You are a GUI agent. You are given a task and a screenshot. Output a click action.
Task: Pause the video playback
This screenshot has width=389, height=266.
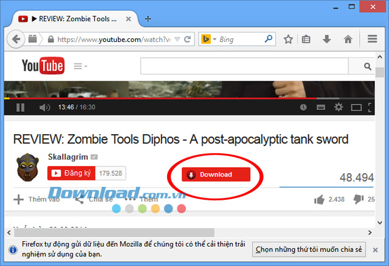click(20, 107)
